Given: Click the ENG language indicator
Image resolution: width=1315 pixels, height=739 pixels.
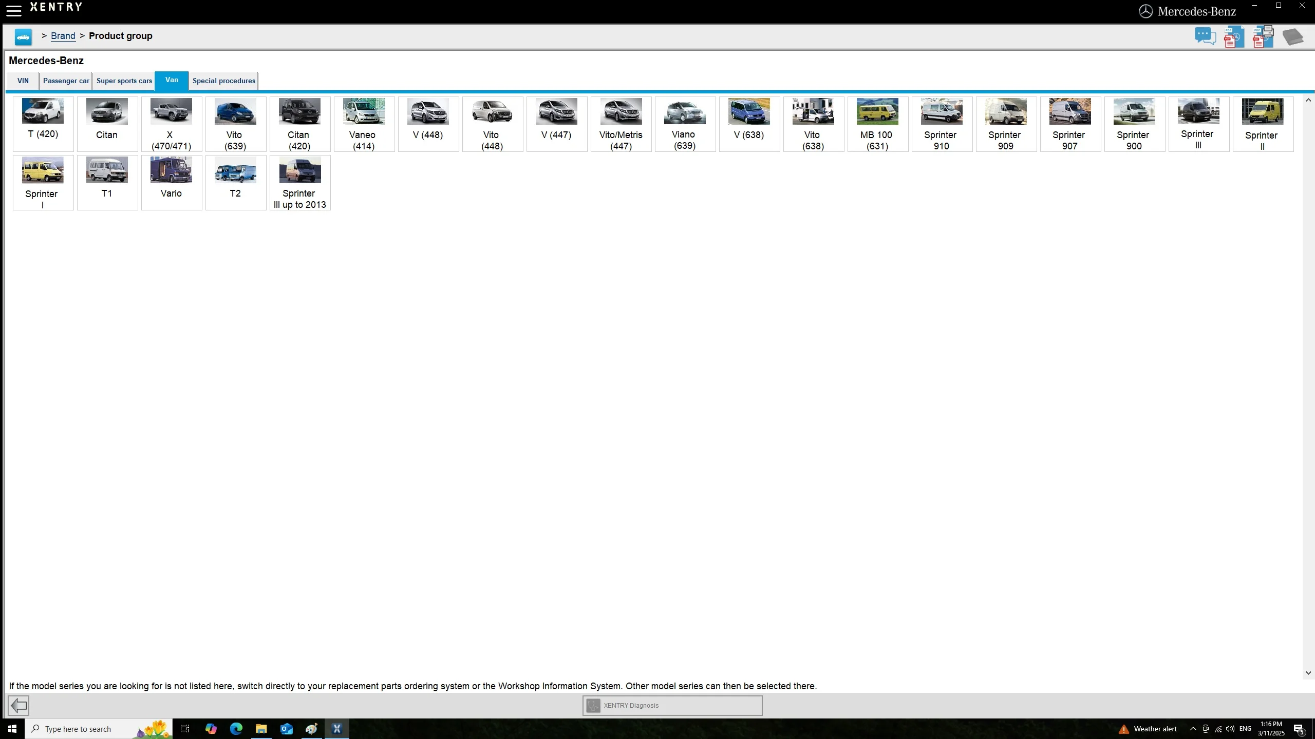Looking at the screenshot, I should click(1245, 729).
